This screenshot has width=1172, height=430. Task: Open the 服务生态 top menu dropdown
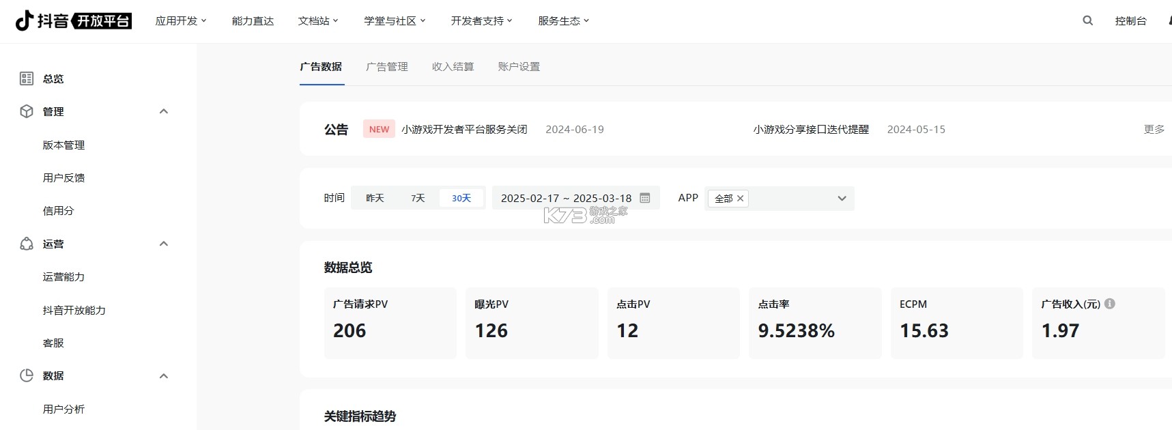563,21
